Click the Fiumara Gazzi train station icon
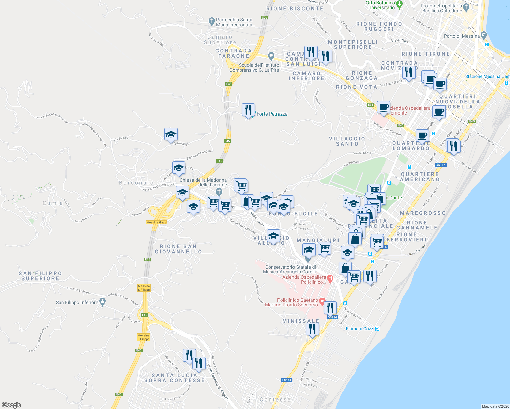510x409 pixels. pos(377,329)
